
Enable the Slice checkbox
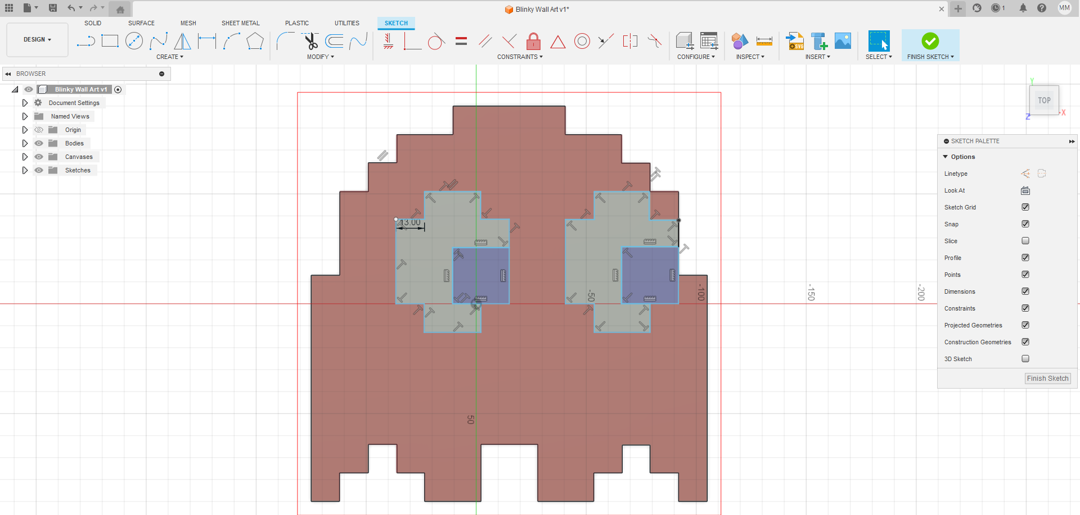point(1025,241)
